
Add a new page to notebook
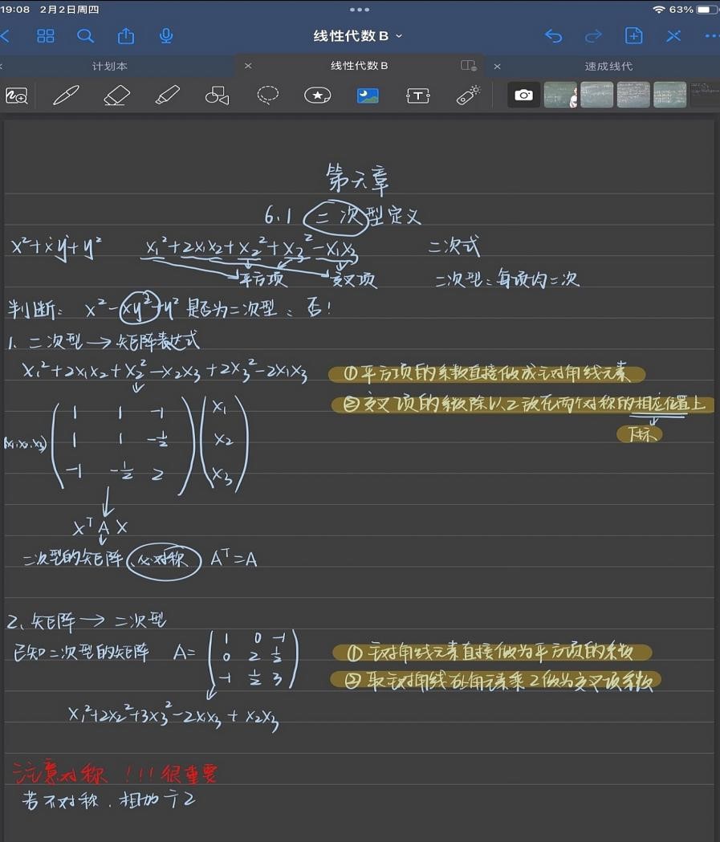click(x=633, y=36)
